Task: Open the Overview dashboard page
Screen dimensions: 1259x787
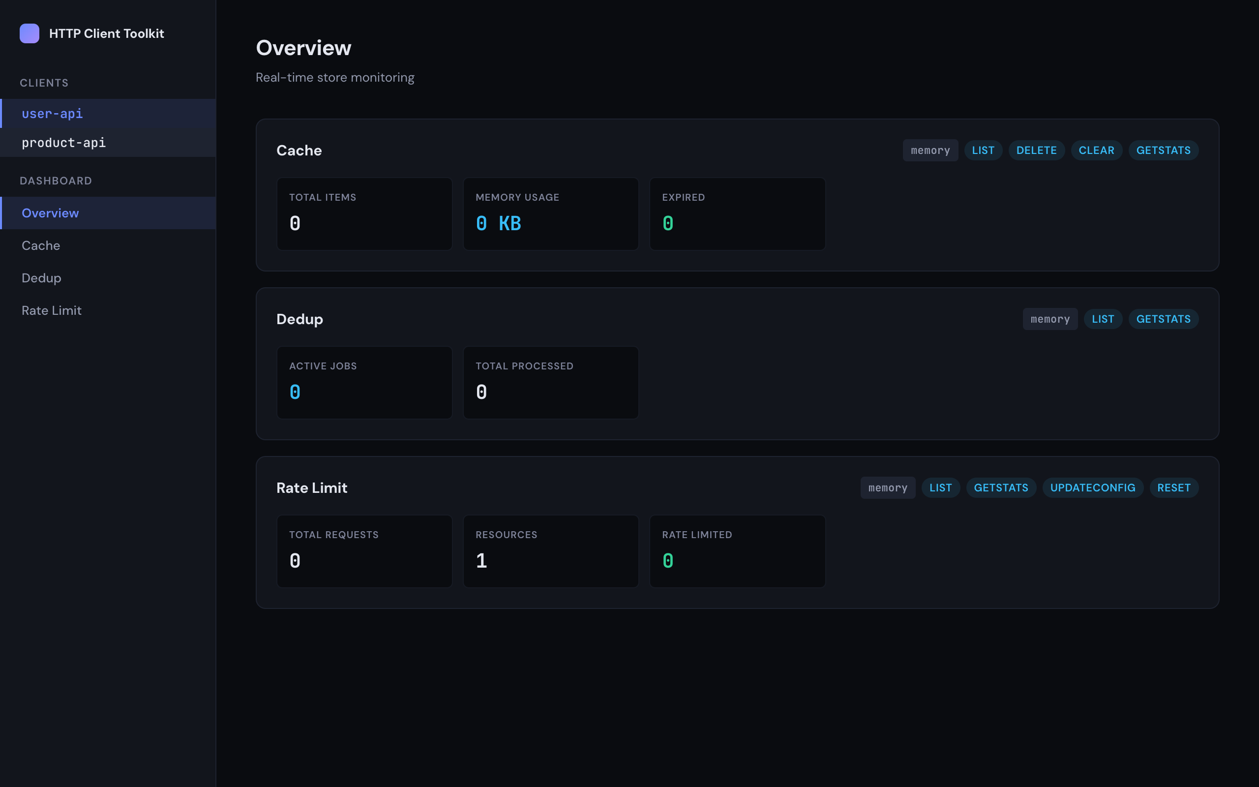Action: 50,212
